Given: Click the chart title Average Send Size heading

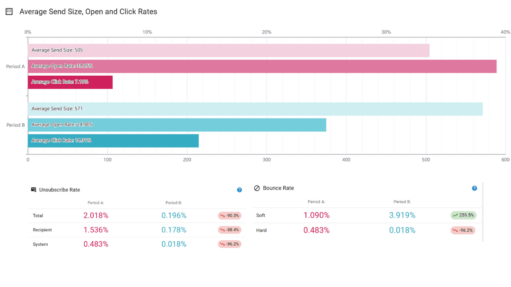Looking at the screenshot, I should pos(88,12).
